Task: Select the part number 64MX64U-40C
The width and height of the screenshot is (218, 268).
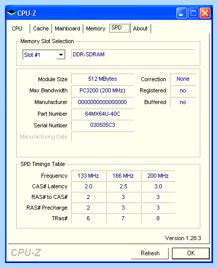Action: click(x=103, y=114)
